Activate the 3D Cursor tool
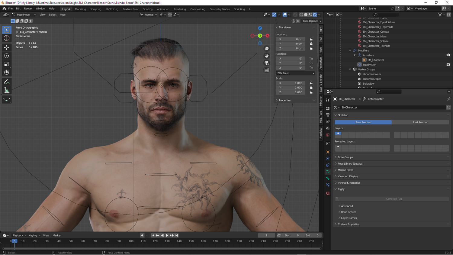Screen dimensions: 453x255 [x=7, y=38]
